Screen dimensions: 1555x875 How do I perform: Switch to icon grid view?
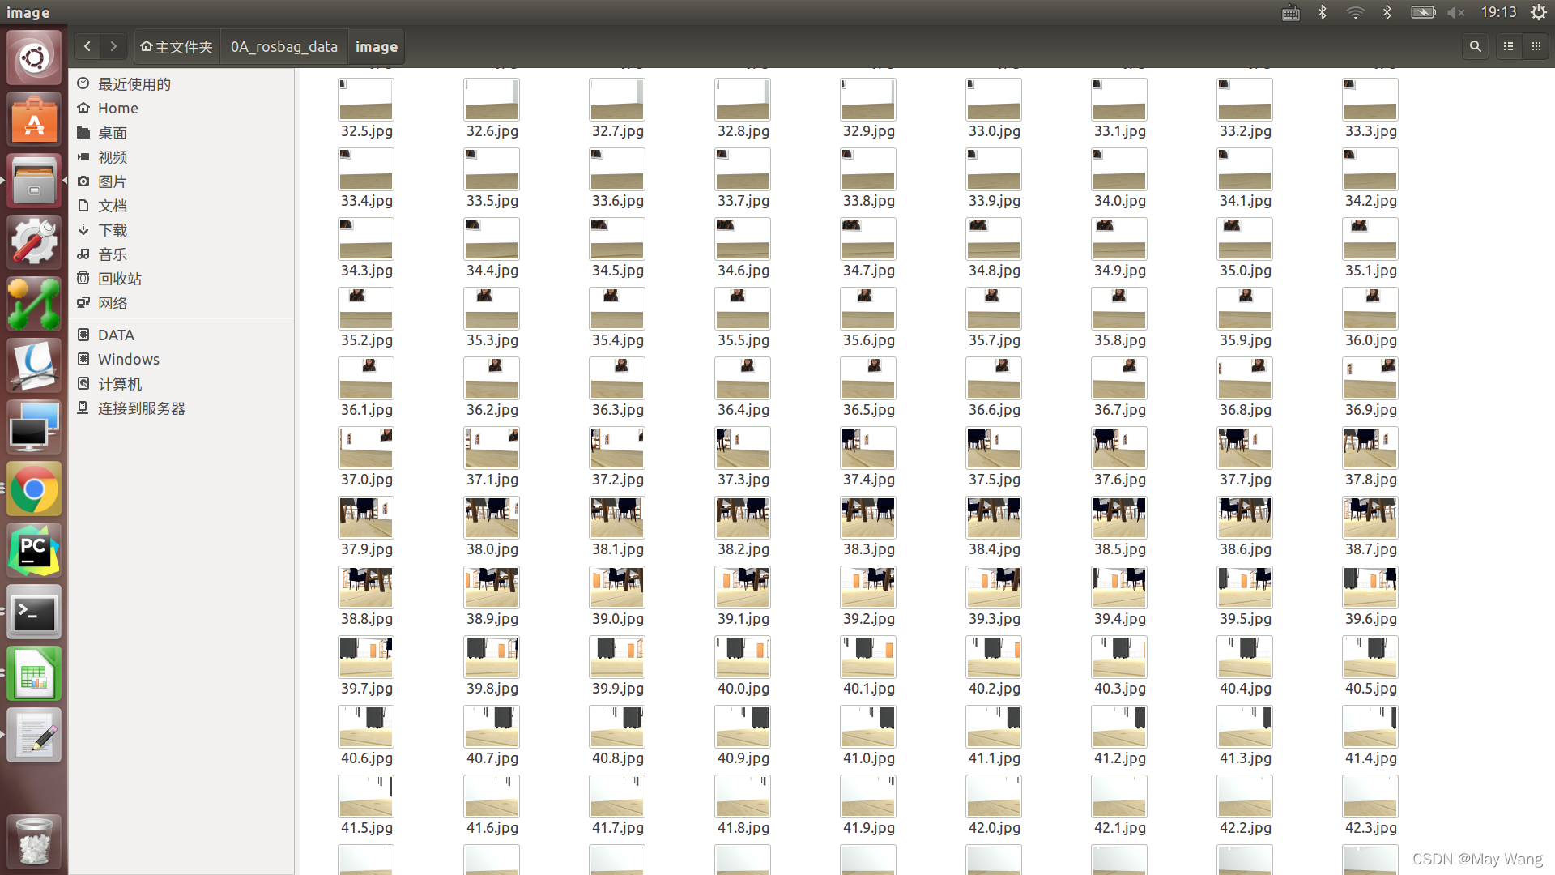[1536, 47]
